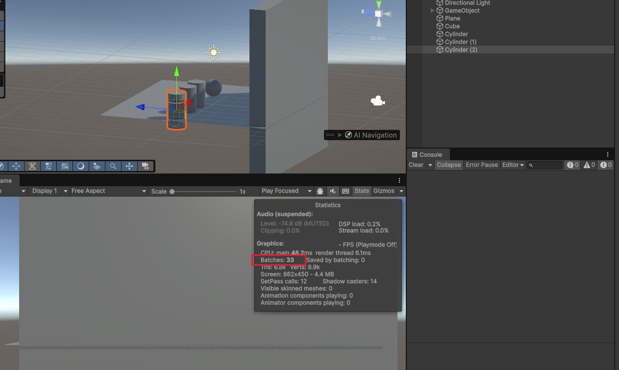The image size is (619, 370).
Task: Click the Clear button in Console
Action: coord(416,165)
